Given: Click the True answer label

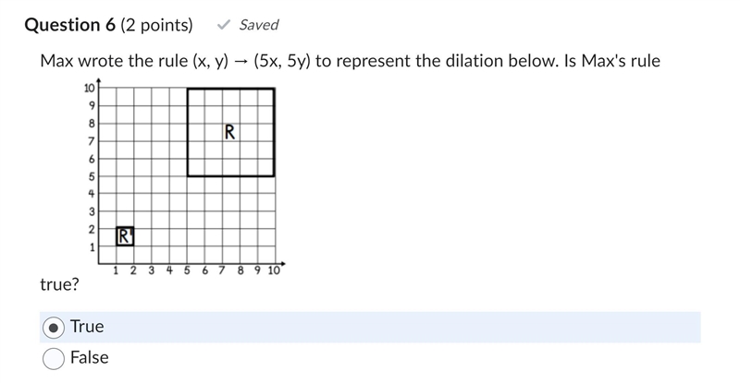Looking at the screenshot, I should pyautogui.click(x=87, y=327).
